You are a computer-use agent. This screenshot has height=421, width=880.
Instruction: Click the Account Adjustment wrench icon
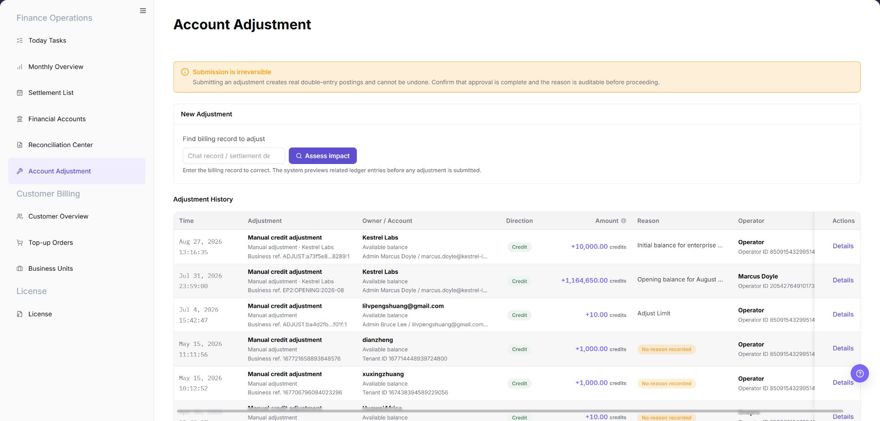click(x=20, y=171)
